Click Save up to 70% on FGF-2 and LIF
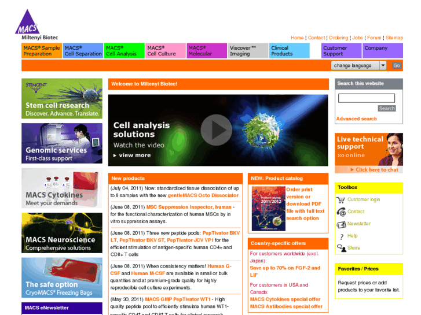Screen dimensions: 421x315 tap(285, 271)
